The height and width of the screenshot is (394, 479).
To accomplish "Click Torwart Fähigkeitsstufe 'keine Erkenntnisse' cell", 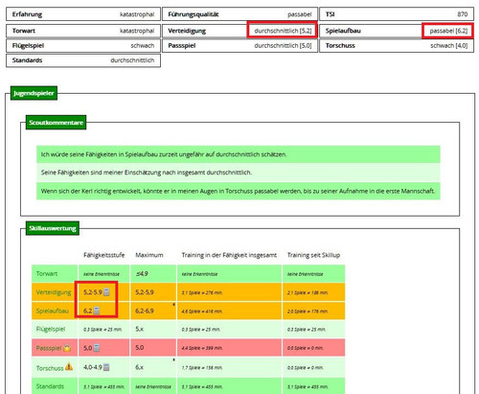I will pyautogui.click(x=103, y=273).
